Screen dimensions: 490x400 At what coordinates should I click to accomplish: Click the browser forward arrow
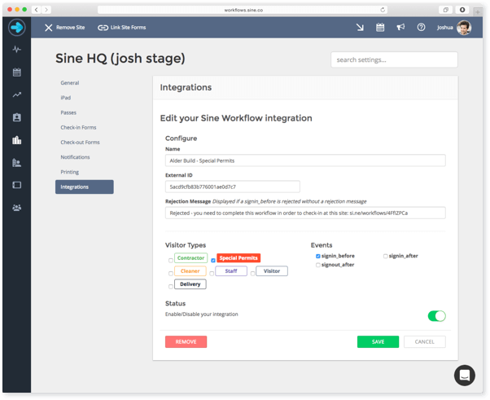[46, 10]
